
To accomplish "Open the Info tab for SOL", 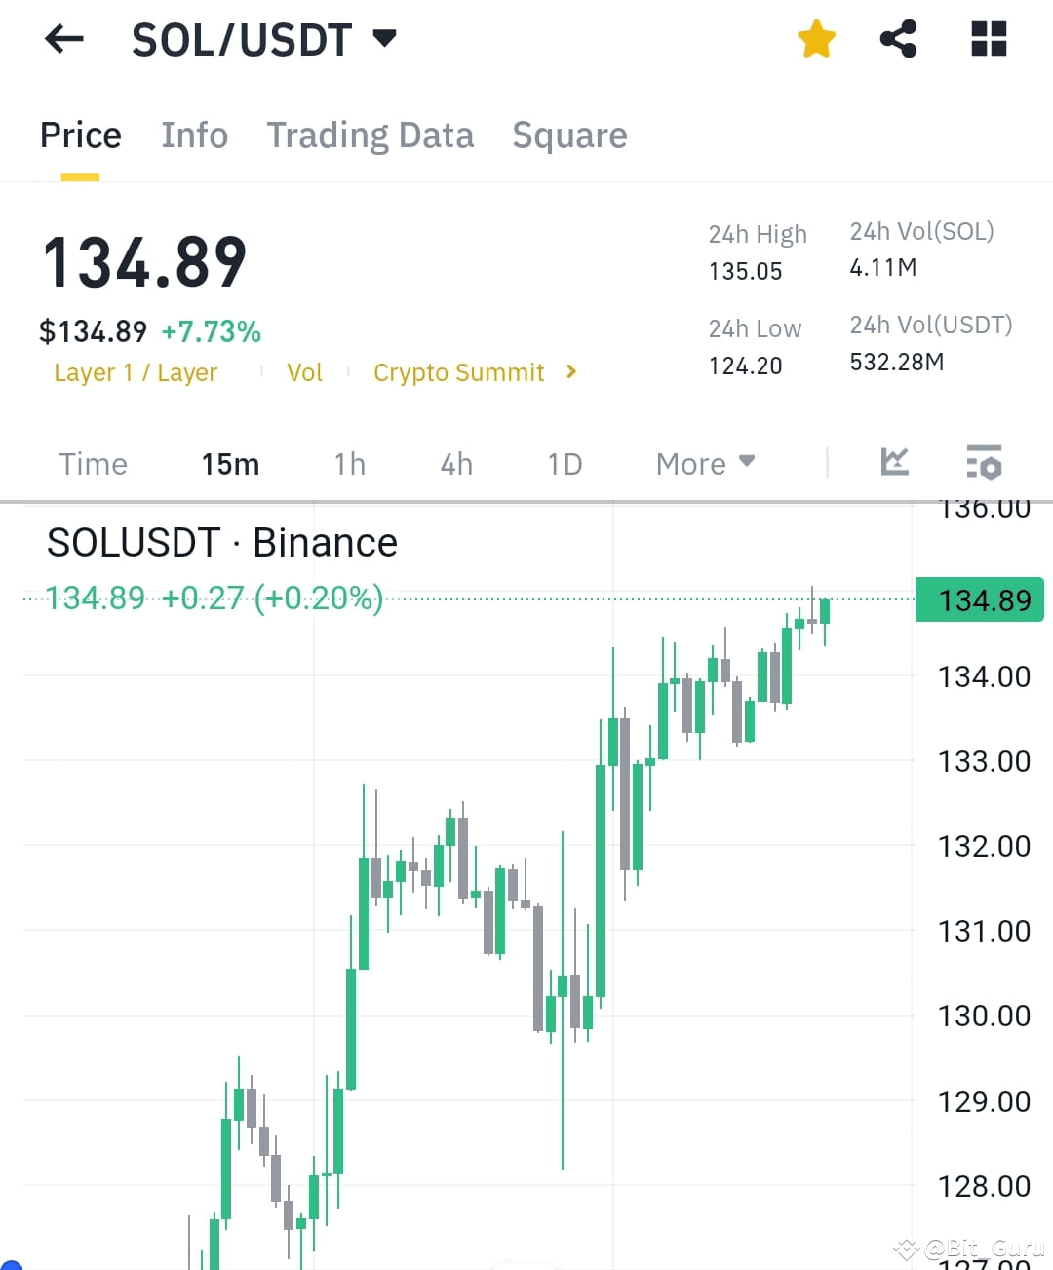I will click(194, 135).
